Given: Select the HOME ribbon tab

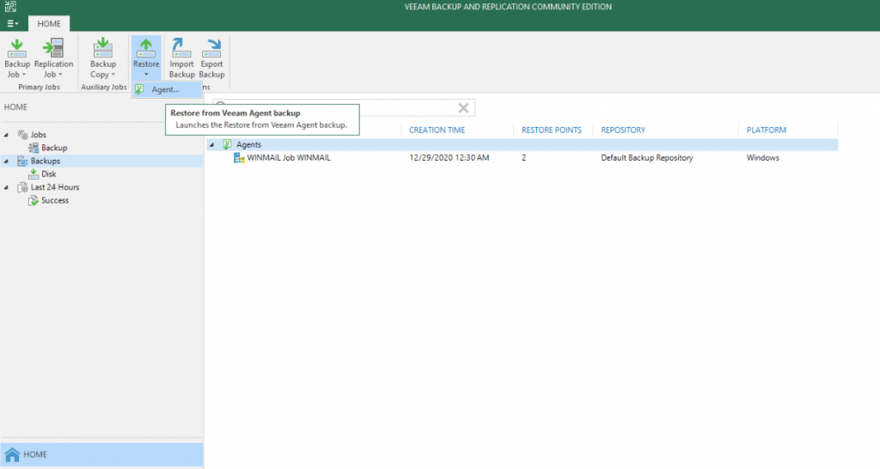Looking at the screenshot, I should 49,24.
